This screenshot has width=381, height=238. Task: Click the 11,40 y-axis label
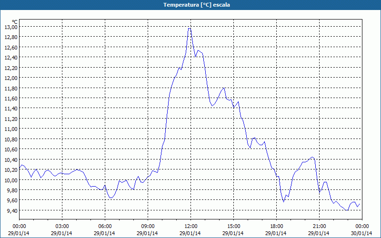[x=10, y=109]
